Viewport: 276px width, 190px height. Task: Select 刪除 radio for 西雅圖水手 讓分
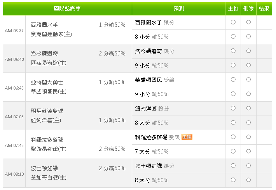coord(248,22)
